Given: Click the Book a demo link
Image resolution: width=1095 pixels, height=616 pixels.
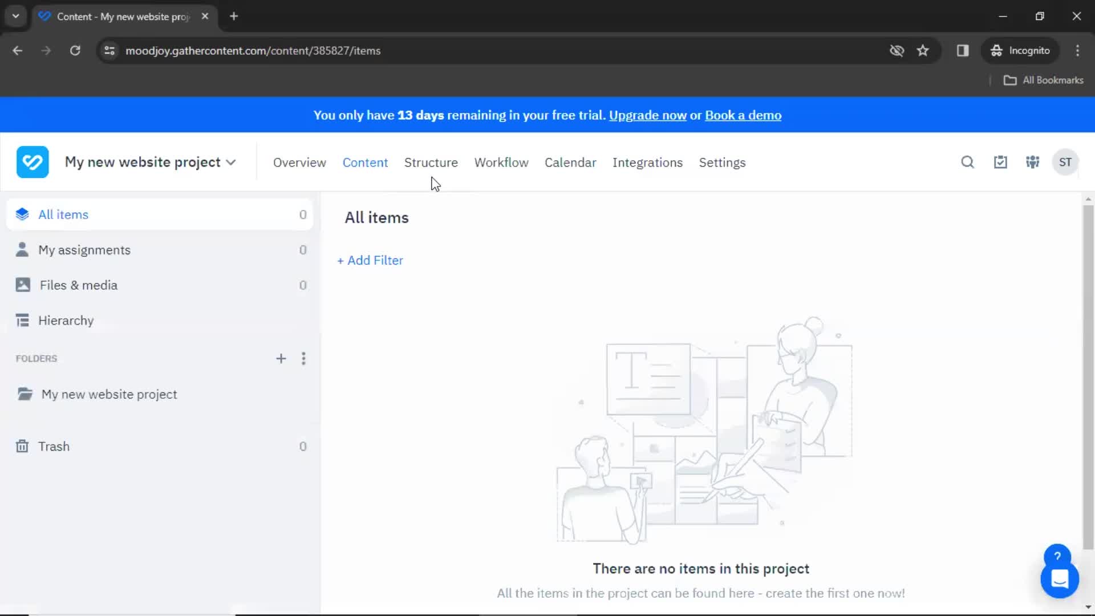Looking at the screenshot, I should tap(743, 115).
